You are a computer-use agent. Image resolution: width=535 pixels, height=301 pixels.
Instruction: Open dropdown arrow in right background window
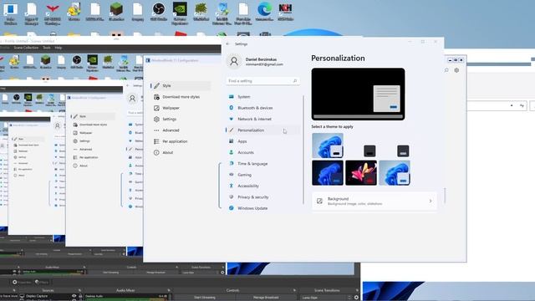[511, 106]
